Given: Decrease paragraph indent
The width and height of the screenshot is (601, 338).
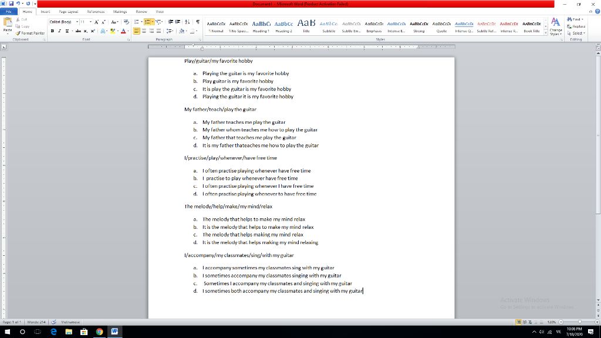Looking at the screenshot, I should (171, 22).
